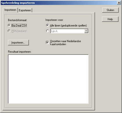Toggle Omzetten naar Nederlandse kaartsymbolen checkbox
Viewport: 122px width, 113px height.
[x=47, y=42]
